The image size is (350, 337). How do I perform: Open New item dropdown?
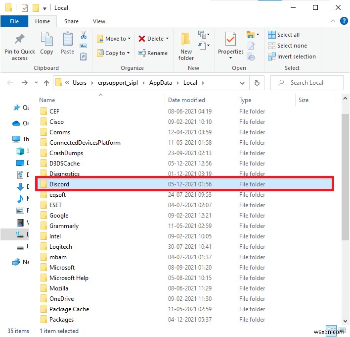[x=204, y=35]
